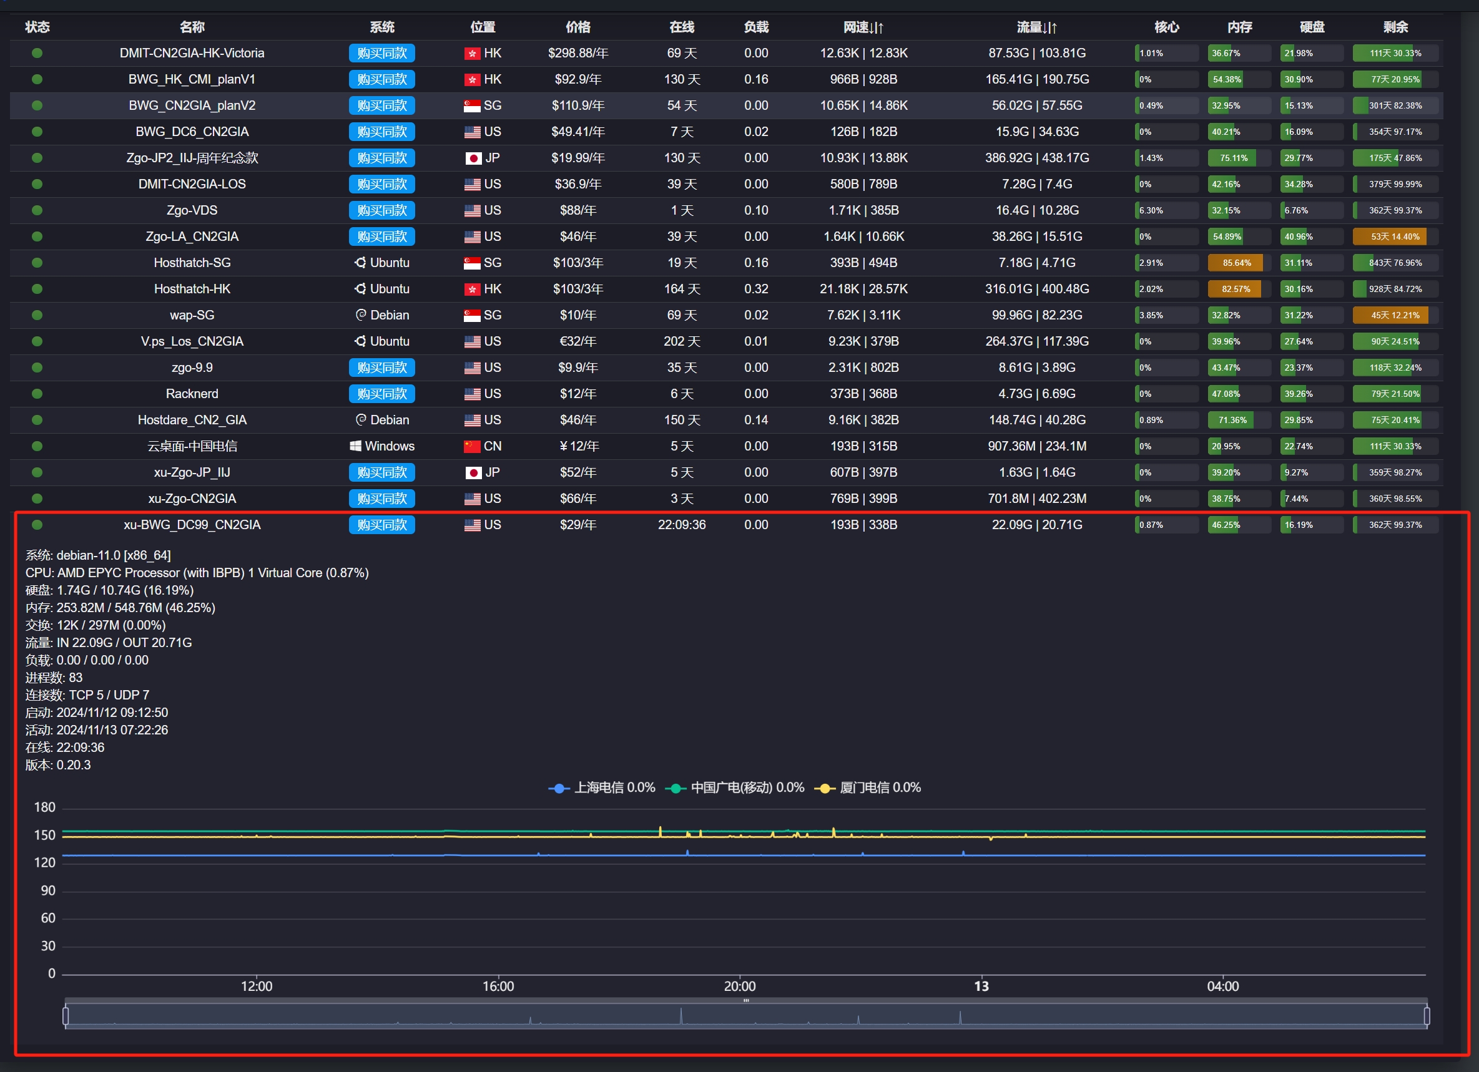Click the 45天 12.21% remaining bar for wap-SG

pyautogui.click(x=1395, y=314)
